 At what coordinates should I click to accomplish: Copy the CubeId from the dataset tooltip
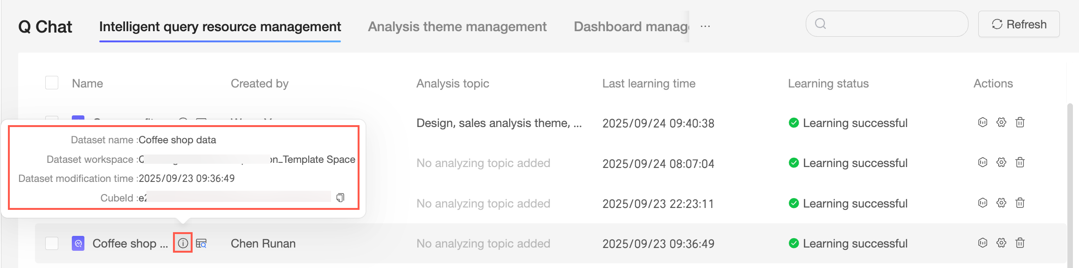pos(340,198)
